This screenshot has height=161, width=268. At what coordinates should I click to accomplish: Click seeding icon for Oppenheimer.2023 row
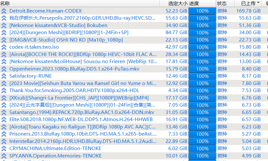click(x=4, y=69)
